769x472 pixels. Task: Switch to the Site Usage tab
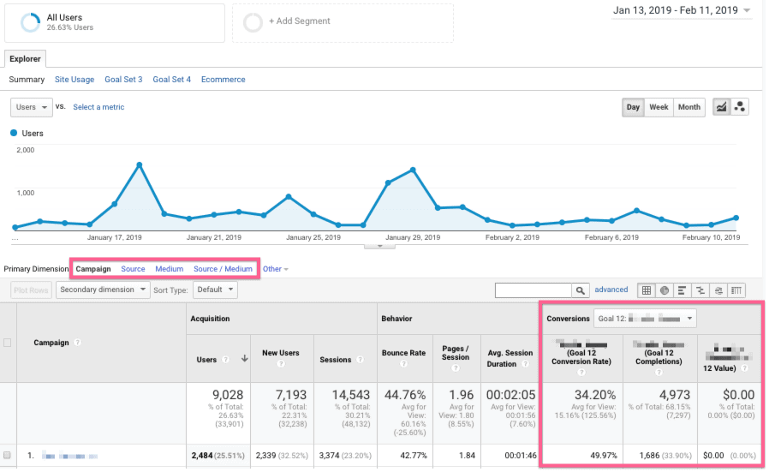(75, 80)
